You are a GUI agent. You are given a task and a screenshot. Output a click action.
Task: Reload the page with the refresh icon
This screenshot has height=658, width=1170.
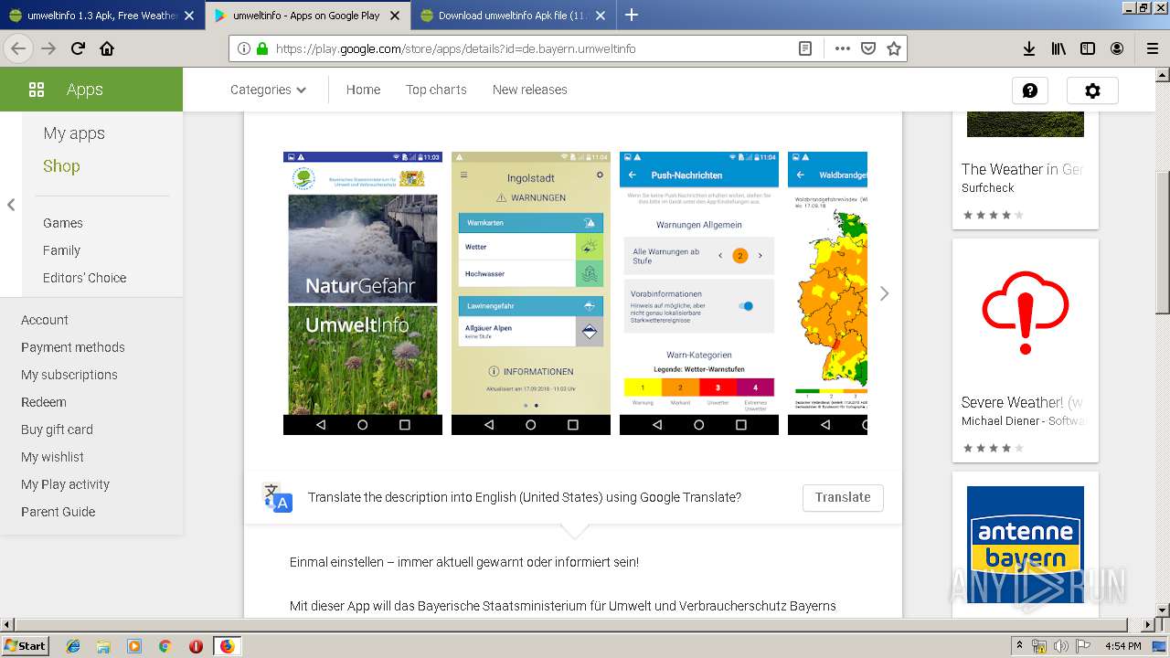pyautogui.click(x=78, y=49)
